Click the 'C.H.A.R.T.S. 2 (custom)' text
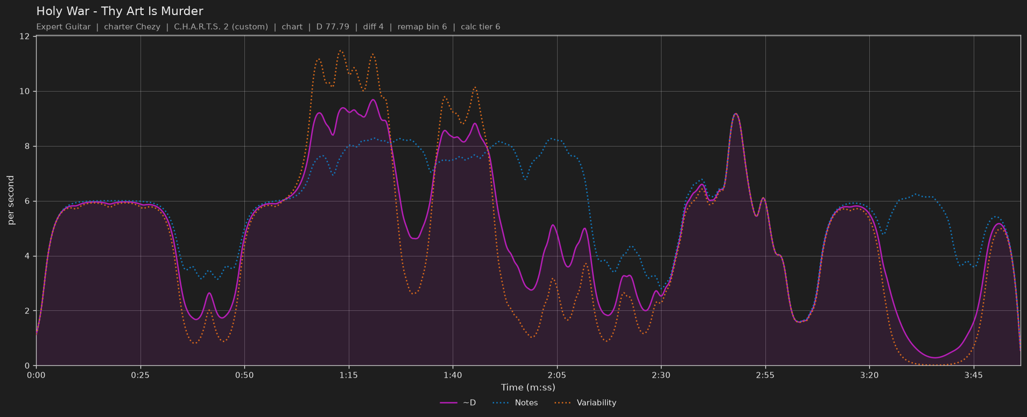1027x417 pixels. pyautogui.click(x=221, y=26)
